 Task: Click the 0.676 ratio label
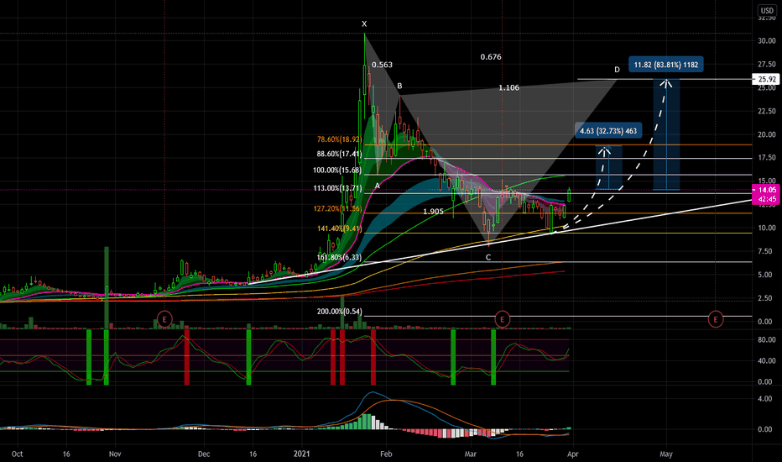[491, 57]
